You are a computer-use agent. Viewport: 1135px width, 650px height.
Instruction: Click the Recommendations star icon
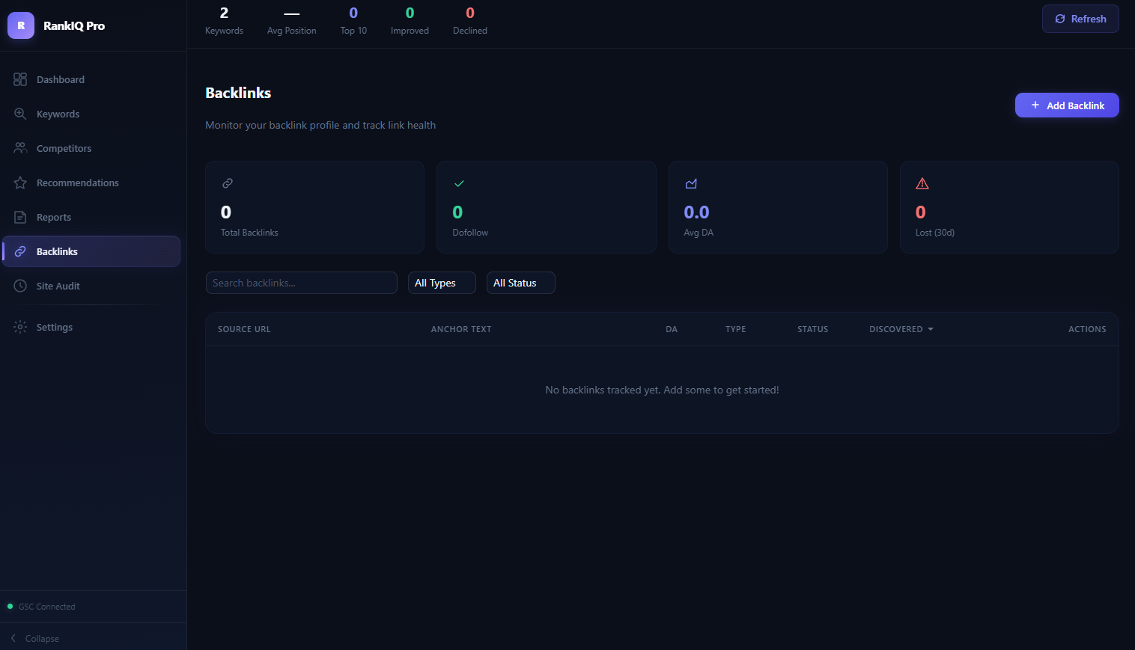click(x=20, y=183)
